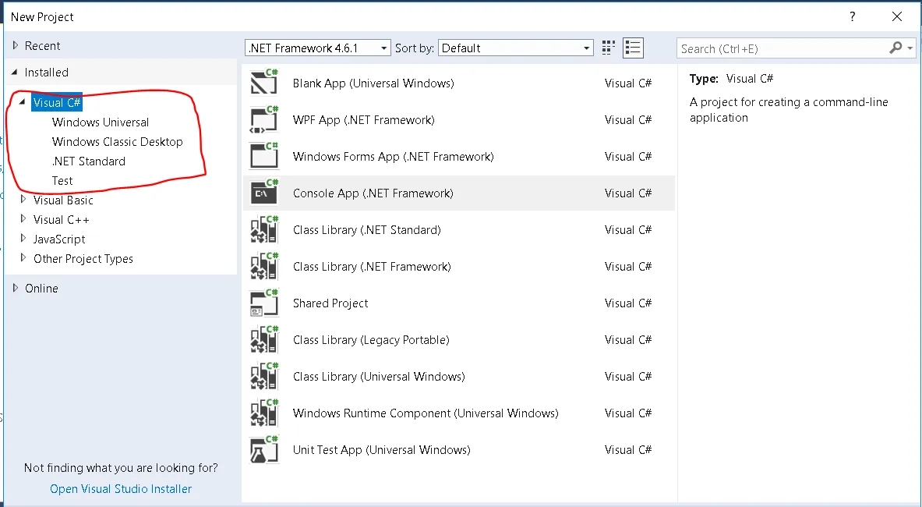Expand the Other Project Types node arrow
Screen dimensions: 922x507
pyautogui.click(x=23, y=257)
